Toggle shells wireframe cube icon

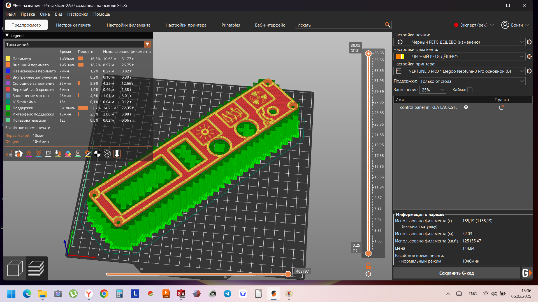[107, 154]
